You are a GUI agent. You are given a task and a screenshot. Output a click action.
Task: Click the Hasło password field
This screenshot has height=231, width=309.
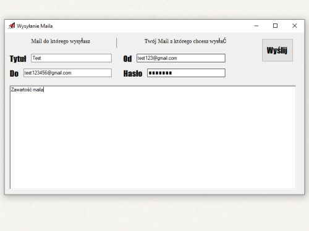click(186, 73)
